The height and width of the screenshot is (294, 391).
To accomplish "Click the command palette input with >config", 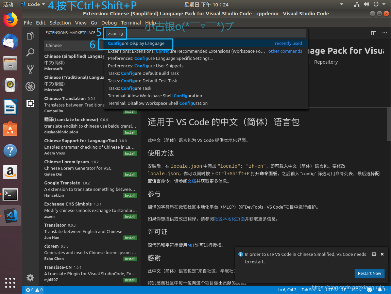I will point(206,33).
